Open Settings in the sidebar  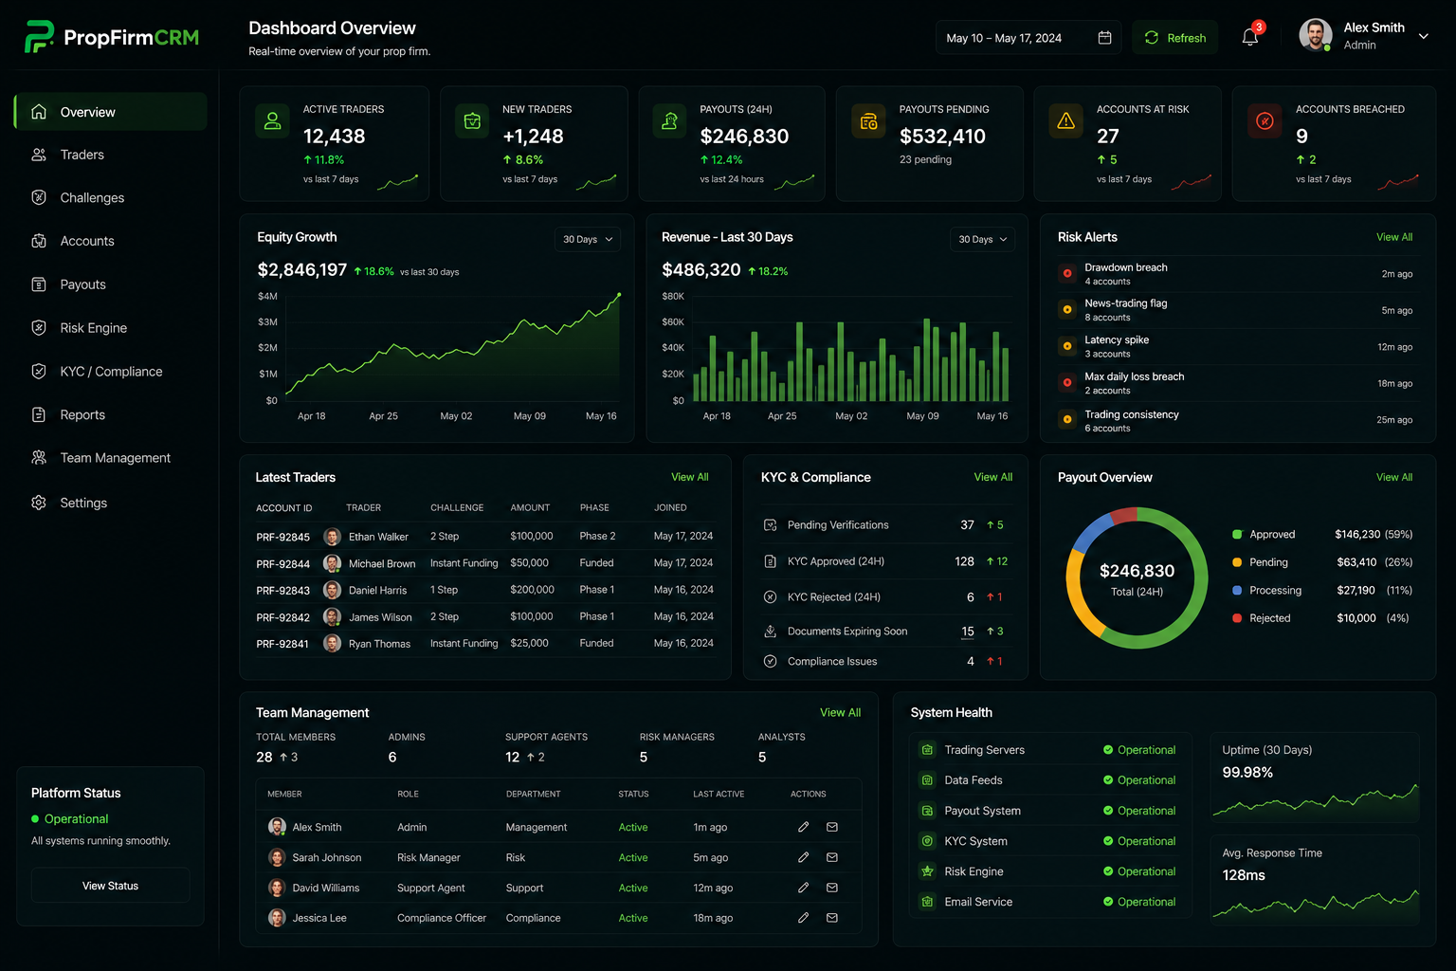(x=110, y=503)
